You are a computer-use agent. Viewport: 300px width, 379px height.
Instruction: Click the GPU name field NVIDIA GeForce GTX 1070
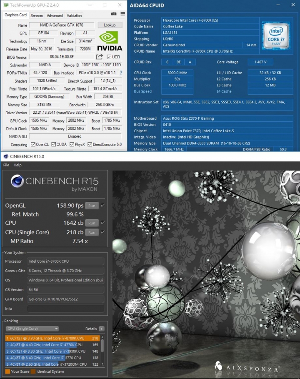click(x=62, y=25)
